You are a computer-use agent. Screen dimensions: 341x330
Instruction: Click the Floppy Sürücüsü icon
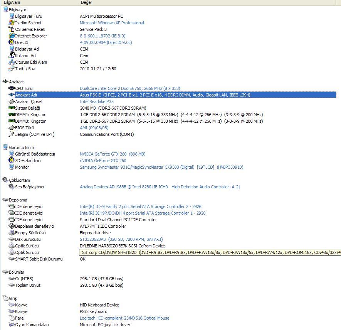coord(12,233)
